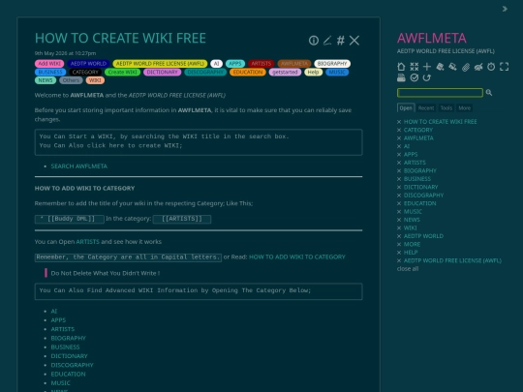Open BUSINESS from the sidebar open list
Viewport: 523px width, 392px height.
[x=417, y=179]
